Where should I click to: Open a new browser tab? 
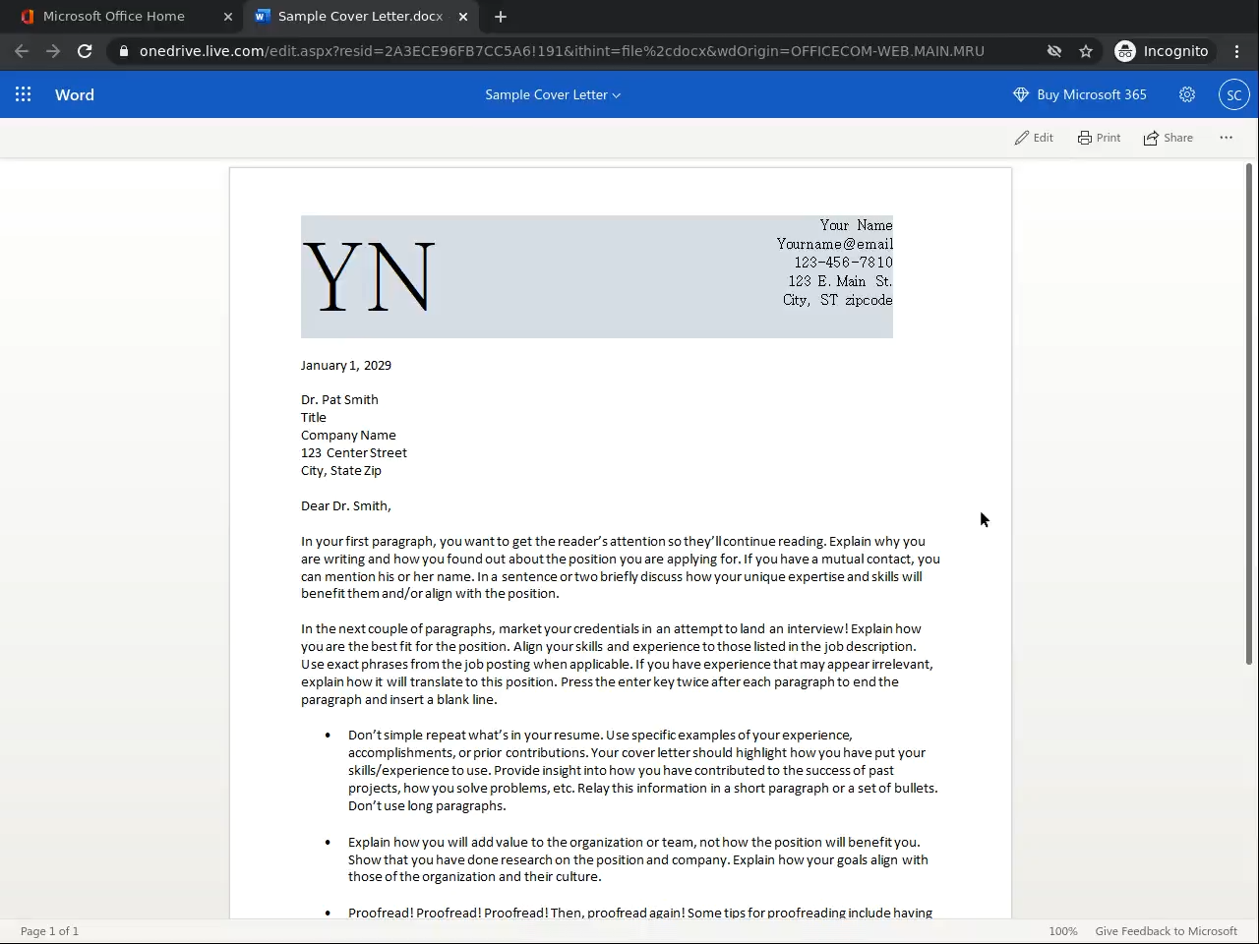[x=501, y=17]
